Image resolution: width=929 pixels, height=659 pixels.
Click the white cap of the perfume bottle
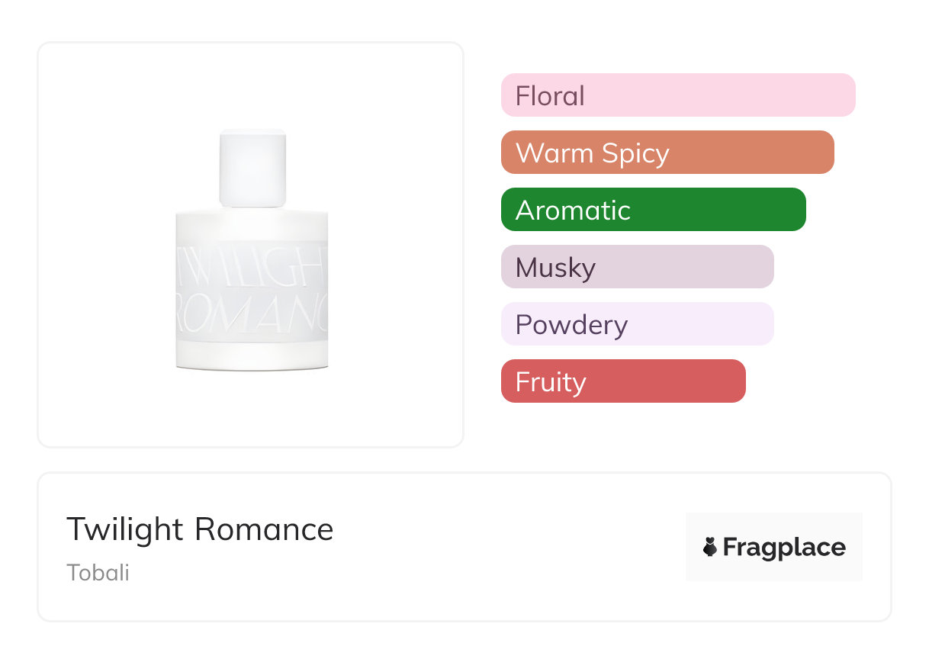[252, 169]
